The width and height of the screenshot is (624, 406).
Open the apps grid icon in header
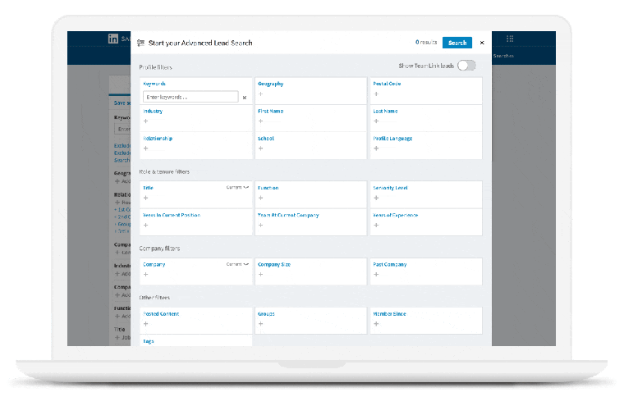[x=510, y=39]
